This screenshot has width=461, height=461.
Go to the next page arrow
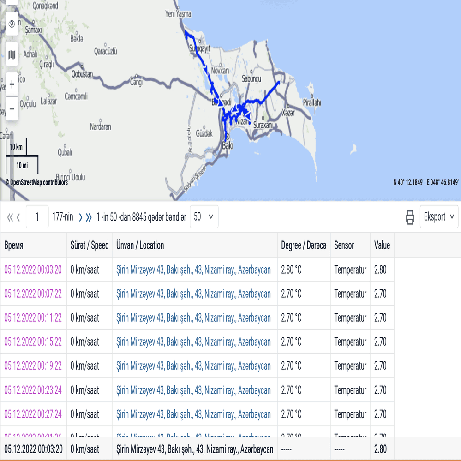[80, 216]
